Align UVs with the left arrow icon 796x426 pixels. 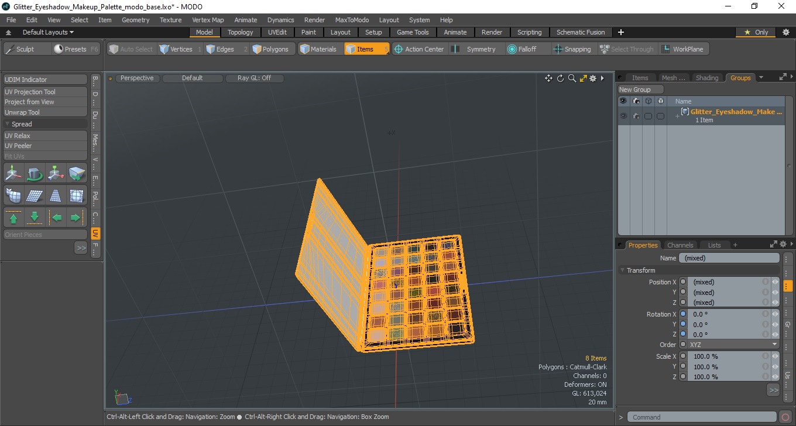56,218
